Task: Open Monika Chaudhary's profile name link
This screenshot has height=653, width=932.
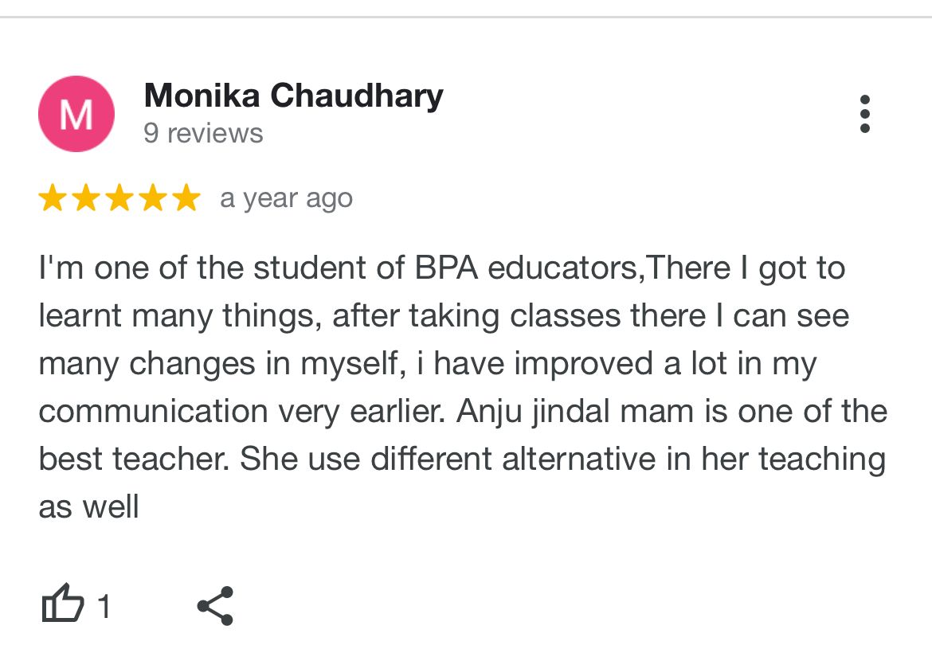Action: coord(293,96)
